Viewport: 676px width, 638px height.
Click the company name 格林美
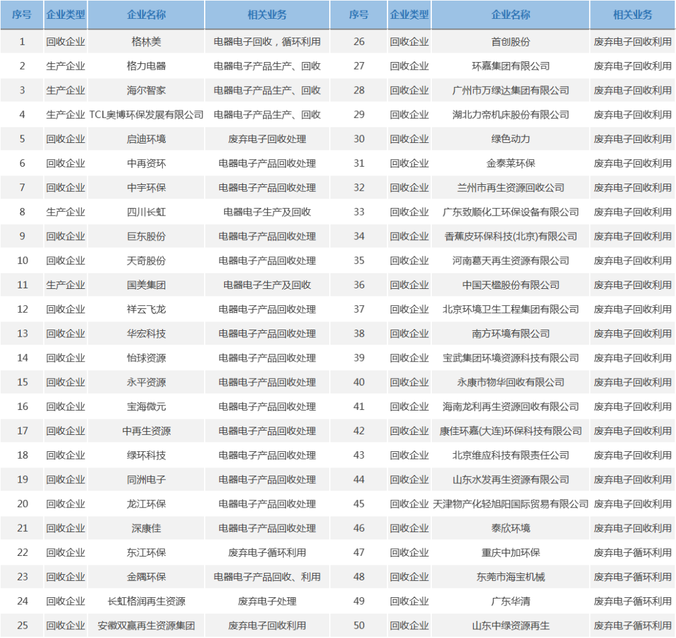[146, 42]
